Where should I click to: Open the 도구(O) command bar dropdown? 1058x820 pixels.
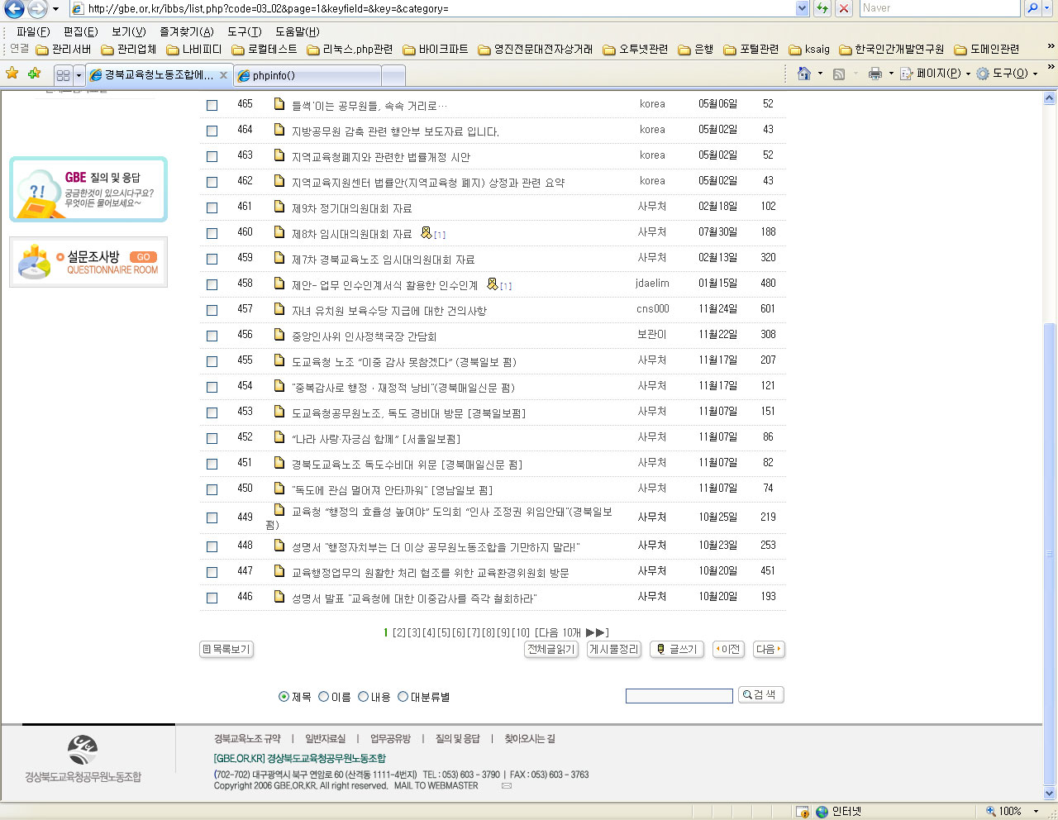(x=1007, y=74)
